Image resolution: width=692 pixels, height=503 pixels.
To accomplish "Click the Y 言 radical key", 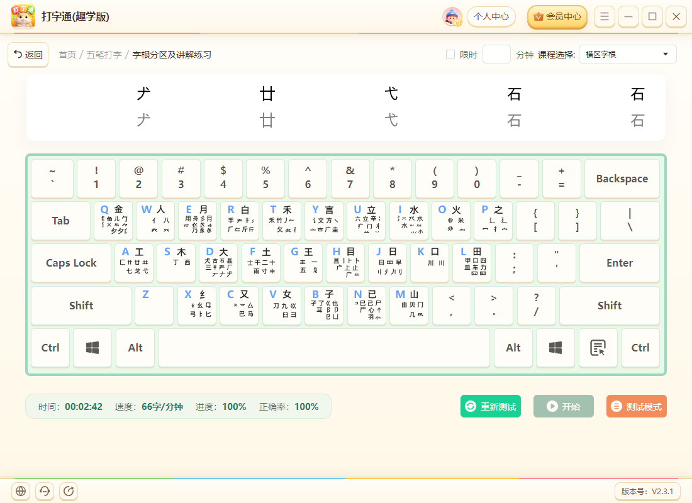I will (324, 221).
